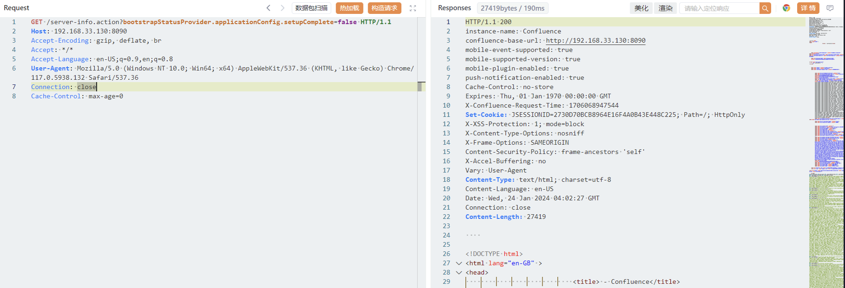
Task: Click the User-Agent header in the request
Action: 223,73
